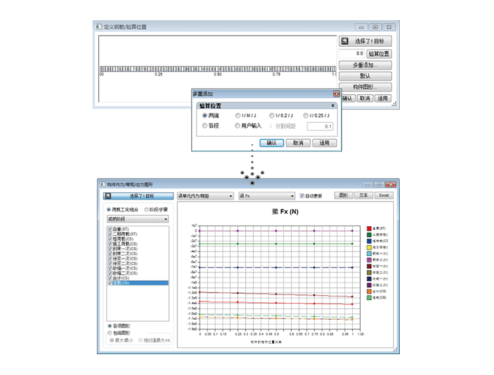Click the 定义钢筋/验算位置 window title icon

99,27
